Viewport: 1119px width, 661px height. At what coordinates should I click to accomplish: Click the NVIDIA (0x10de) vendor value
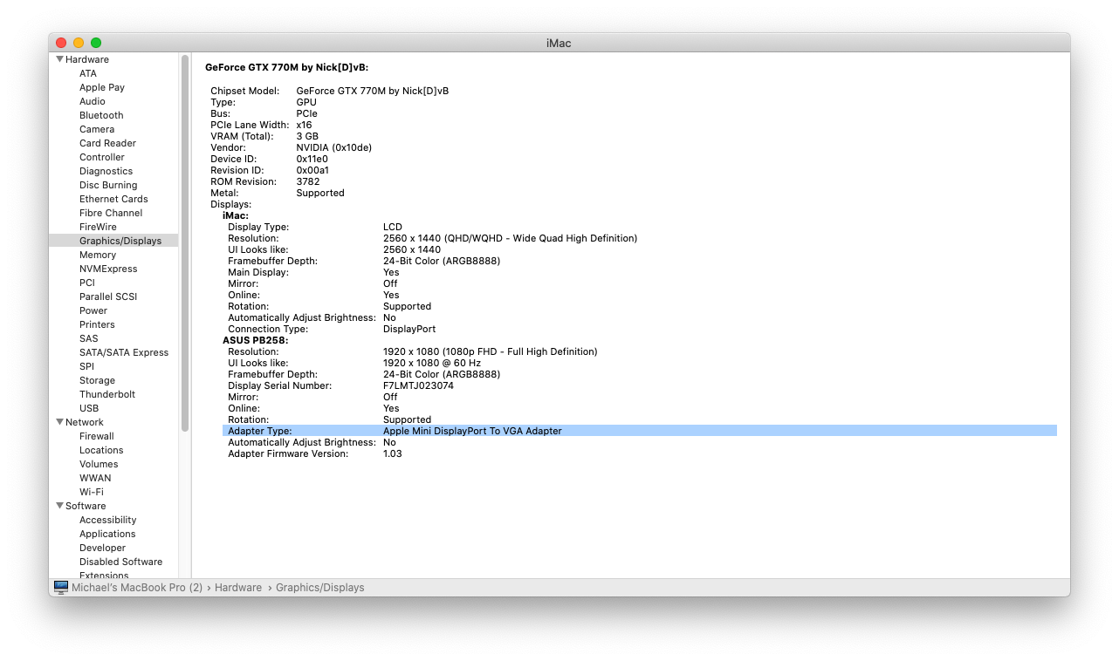pyautogui.click(x=334, y=147)
